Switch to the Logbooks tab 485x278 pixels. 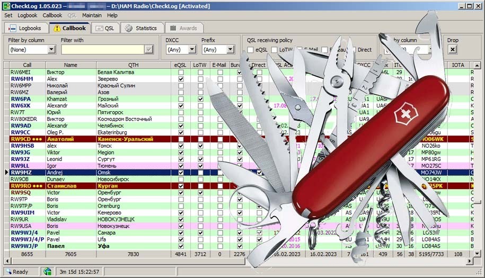click(25, 28)
